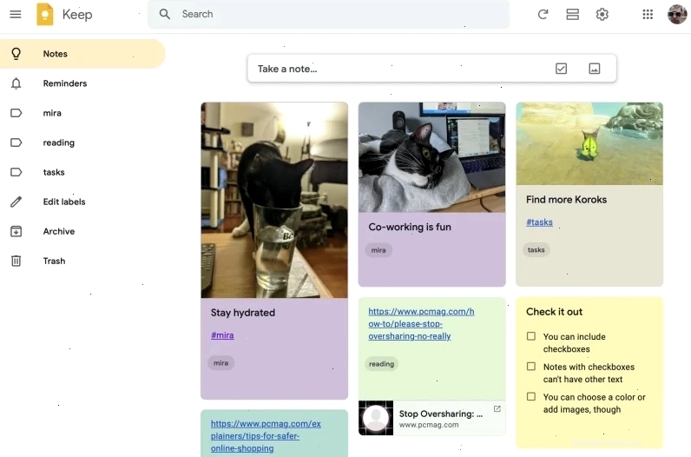Click the Reminders bell icon
Image resolution: width=691 pixels, height=457 pixels.
pyautogui.click(x=16, y=83)
